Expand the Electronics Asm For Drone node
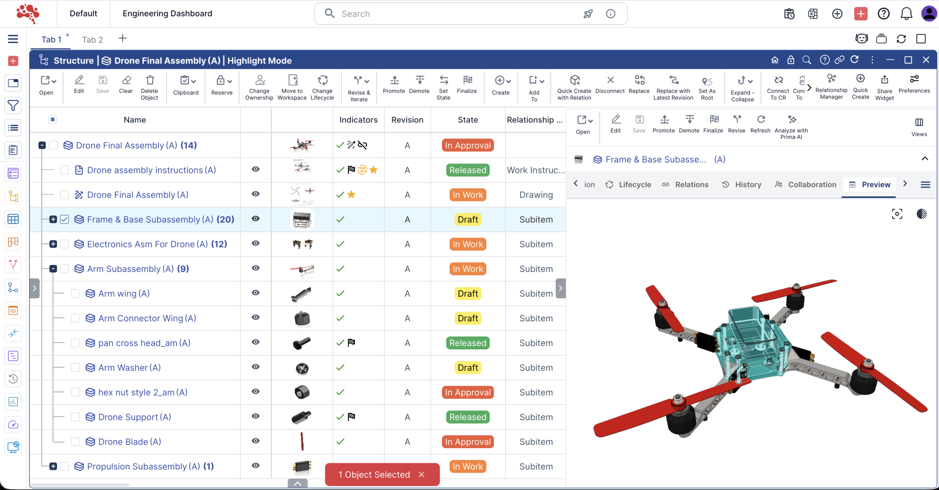Screen dimensions: 939x490 53,244
